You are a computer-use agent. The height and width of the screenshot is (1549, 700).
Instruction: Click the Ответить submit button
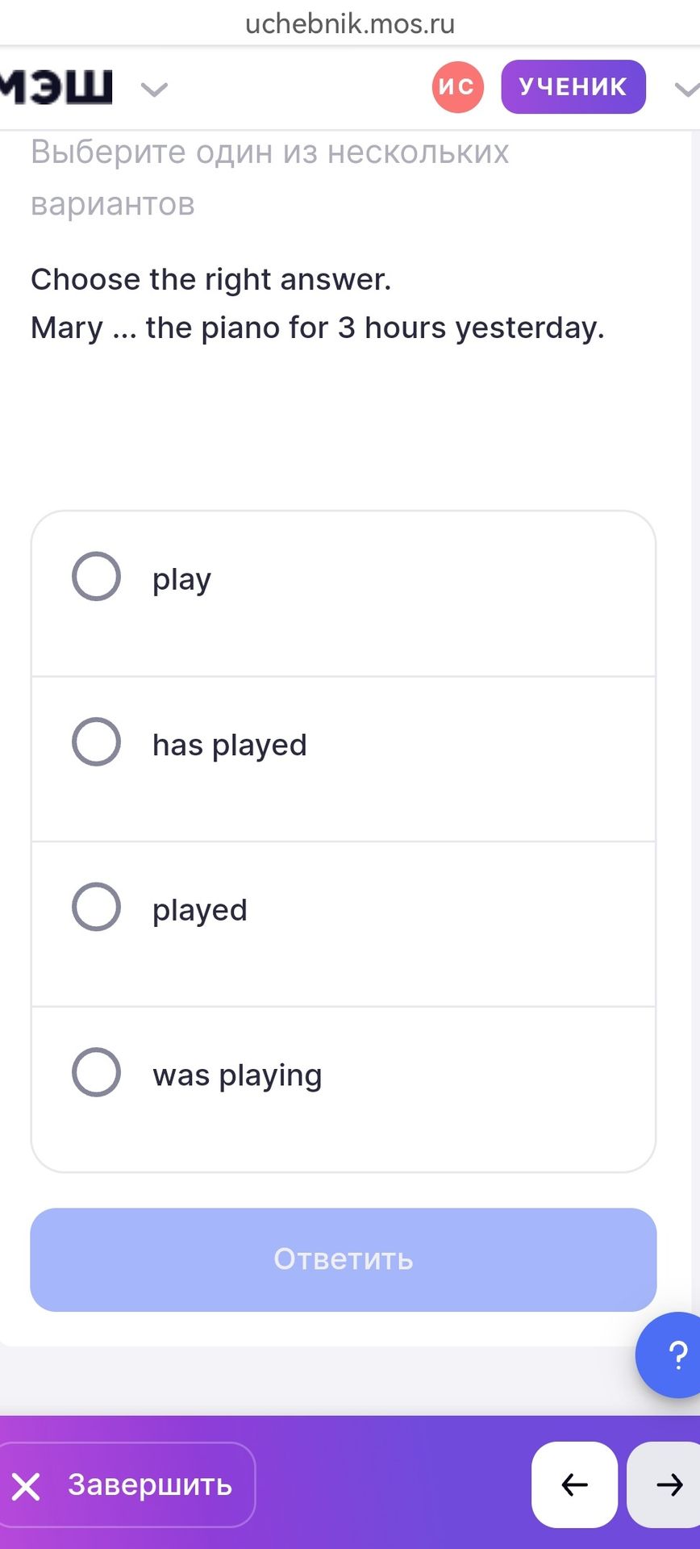(344, 1259)
